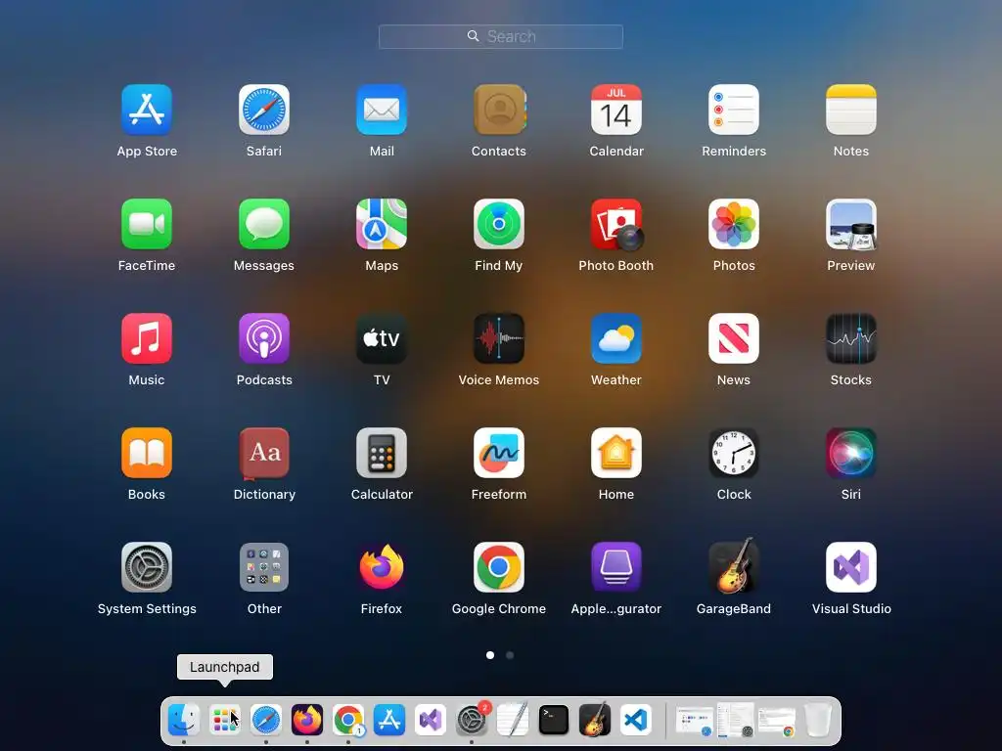Open the Contacts app
The image size is (1002, 751).
click(x=499, y=110)
